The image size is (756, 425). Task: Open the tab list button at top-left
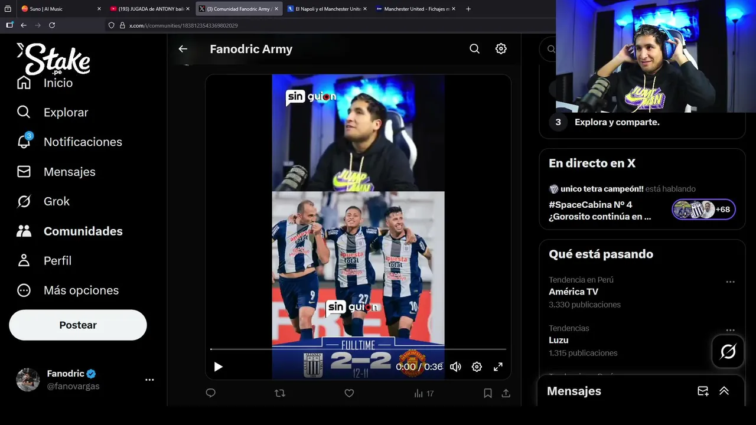(8, 9)
